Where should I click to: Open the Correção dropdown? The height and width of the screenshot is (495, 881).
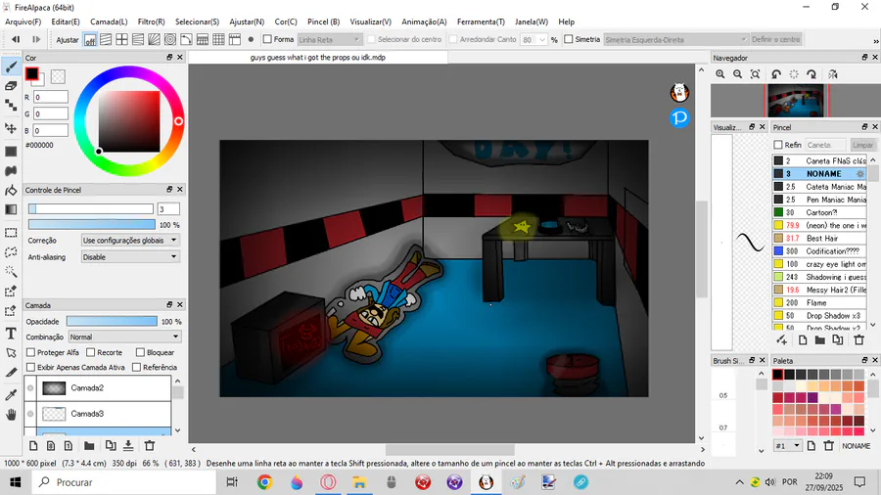(x=130, y=241)
